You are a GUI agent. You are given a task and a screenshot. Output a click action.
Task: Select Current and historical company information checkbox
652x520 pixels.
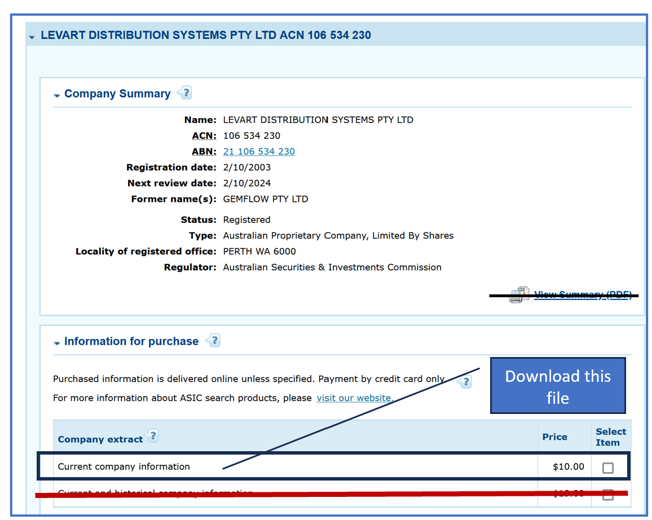(608, 495)
